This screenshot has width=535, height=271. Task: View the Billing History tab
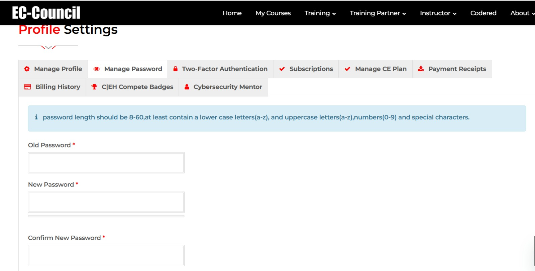pos(52,87)
